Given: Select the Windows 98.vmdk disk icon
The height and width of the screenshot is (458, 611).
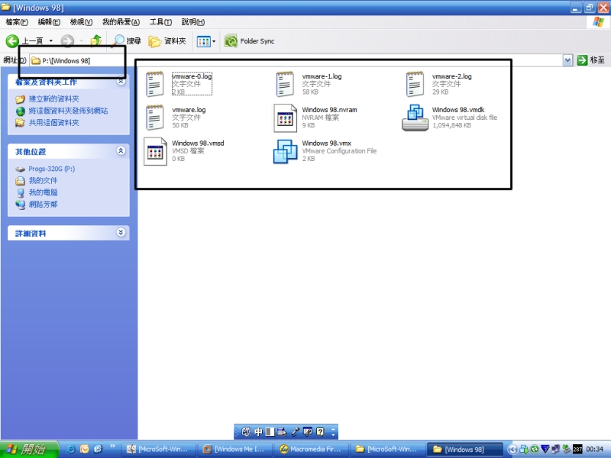Looking at the screenshot, I should [x=415, y=118].
